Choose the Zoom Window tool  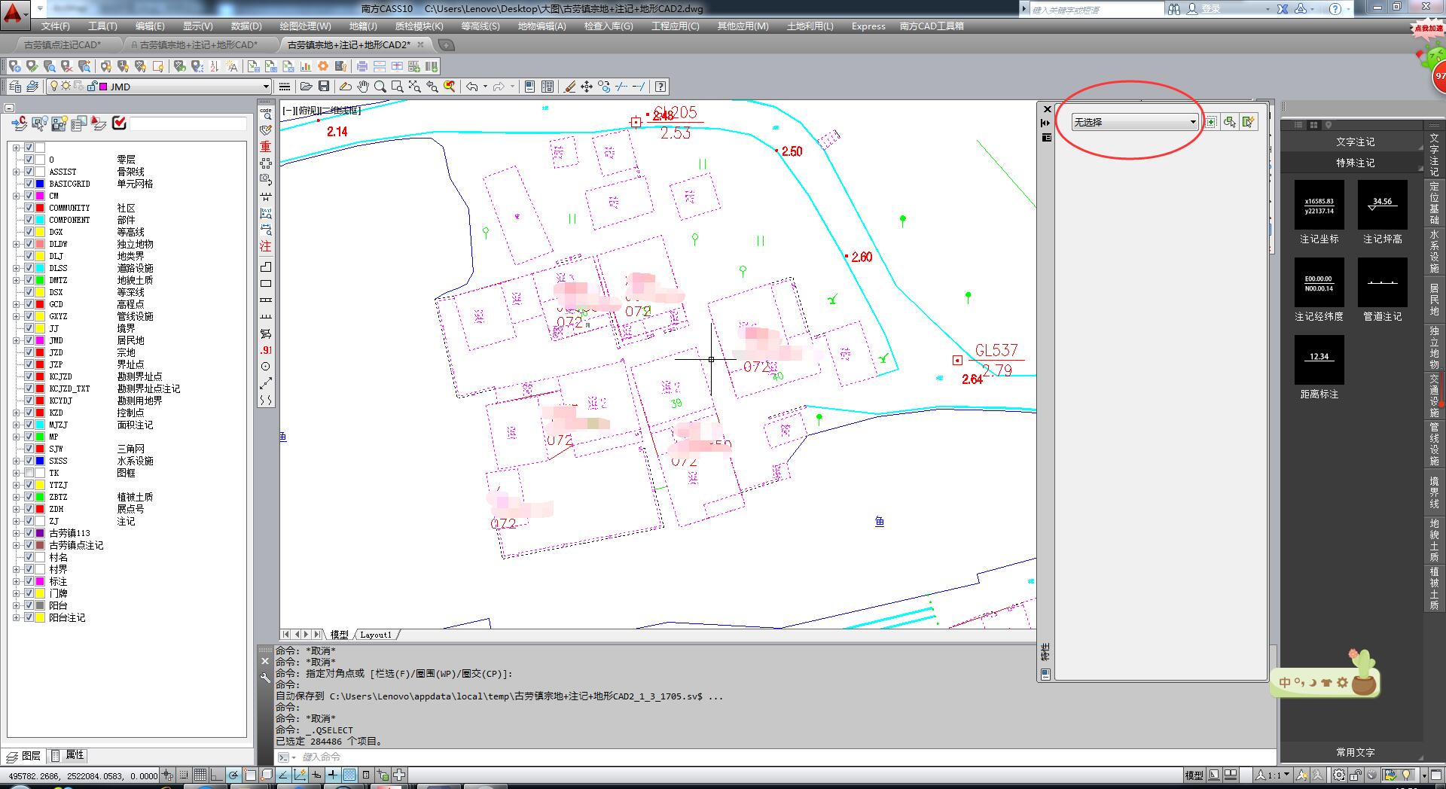pyautogui.click(x=398, y=87)
